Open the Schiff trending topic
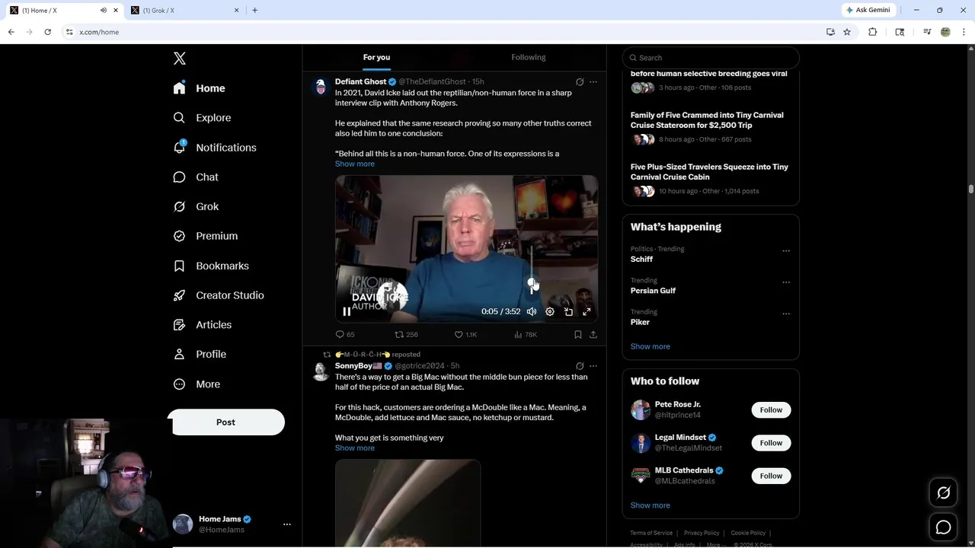Image resolution: width=975 pixels, height=548 pixels. (x=641, y=259)
